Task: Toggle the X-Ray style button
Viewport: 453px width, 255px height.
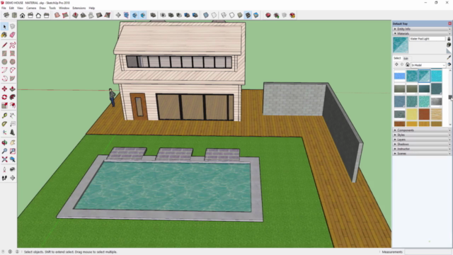Action: 206,15
